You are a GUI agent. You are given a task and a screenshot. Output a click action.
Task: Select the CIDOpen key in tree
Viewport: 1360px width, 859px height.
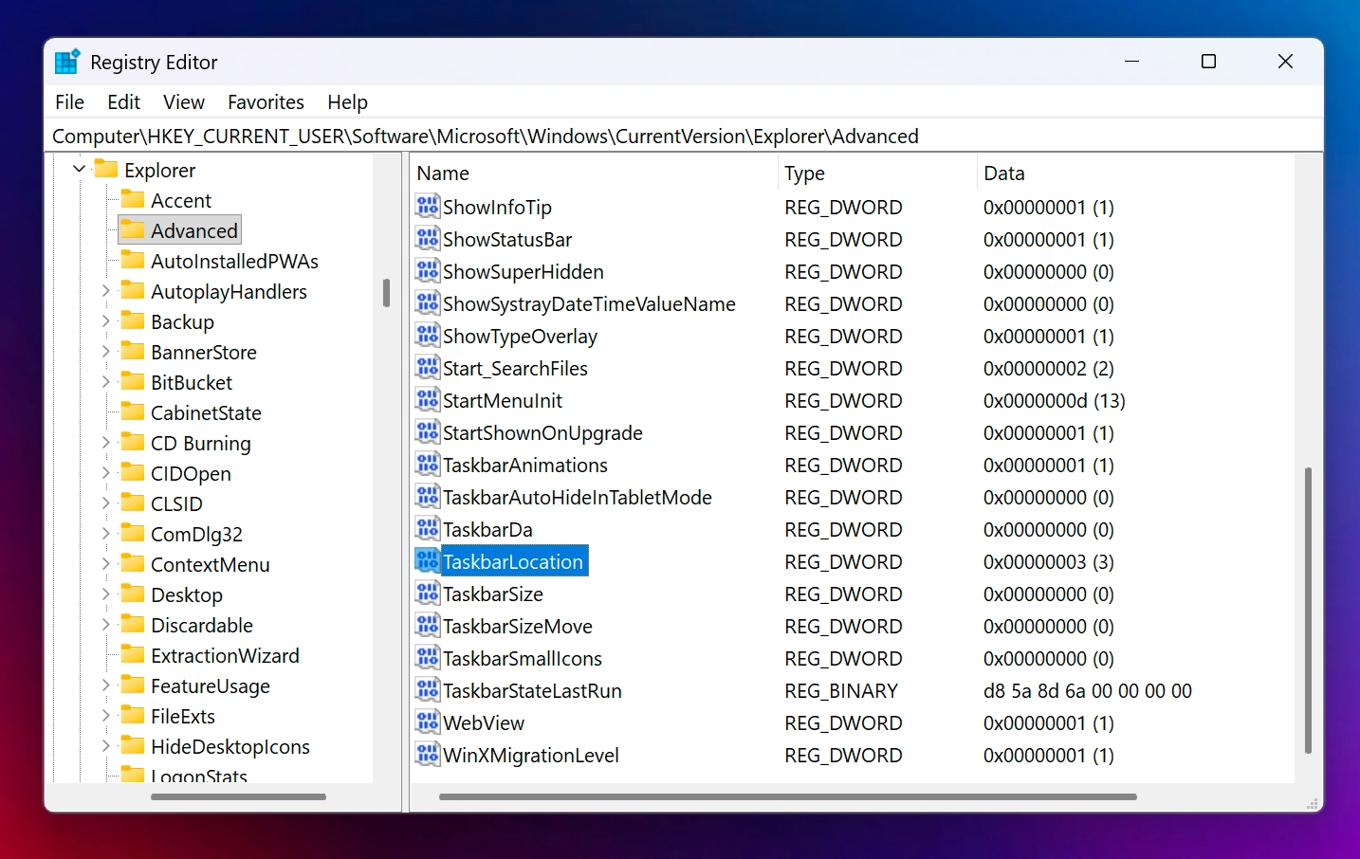191,473
